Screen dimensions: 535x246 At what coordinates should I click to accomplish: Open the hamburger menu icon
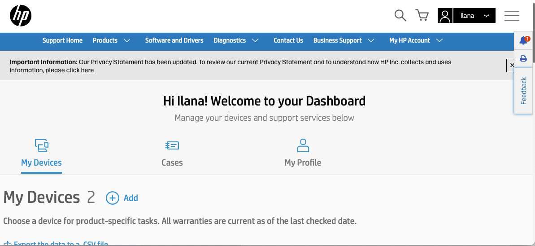[x=512, y=16]
